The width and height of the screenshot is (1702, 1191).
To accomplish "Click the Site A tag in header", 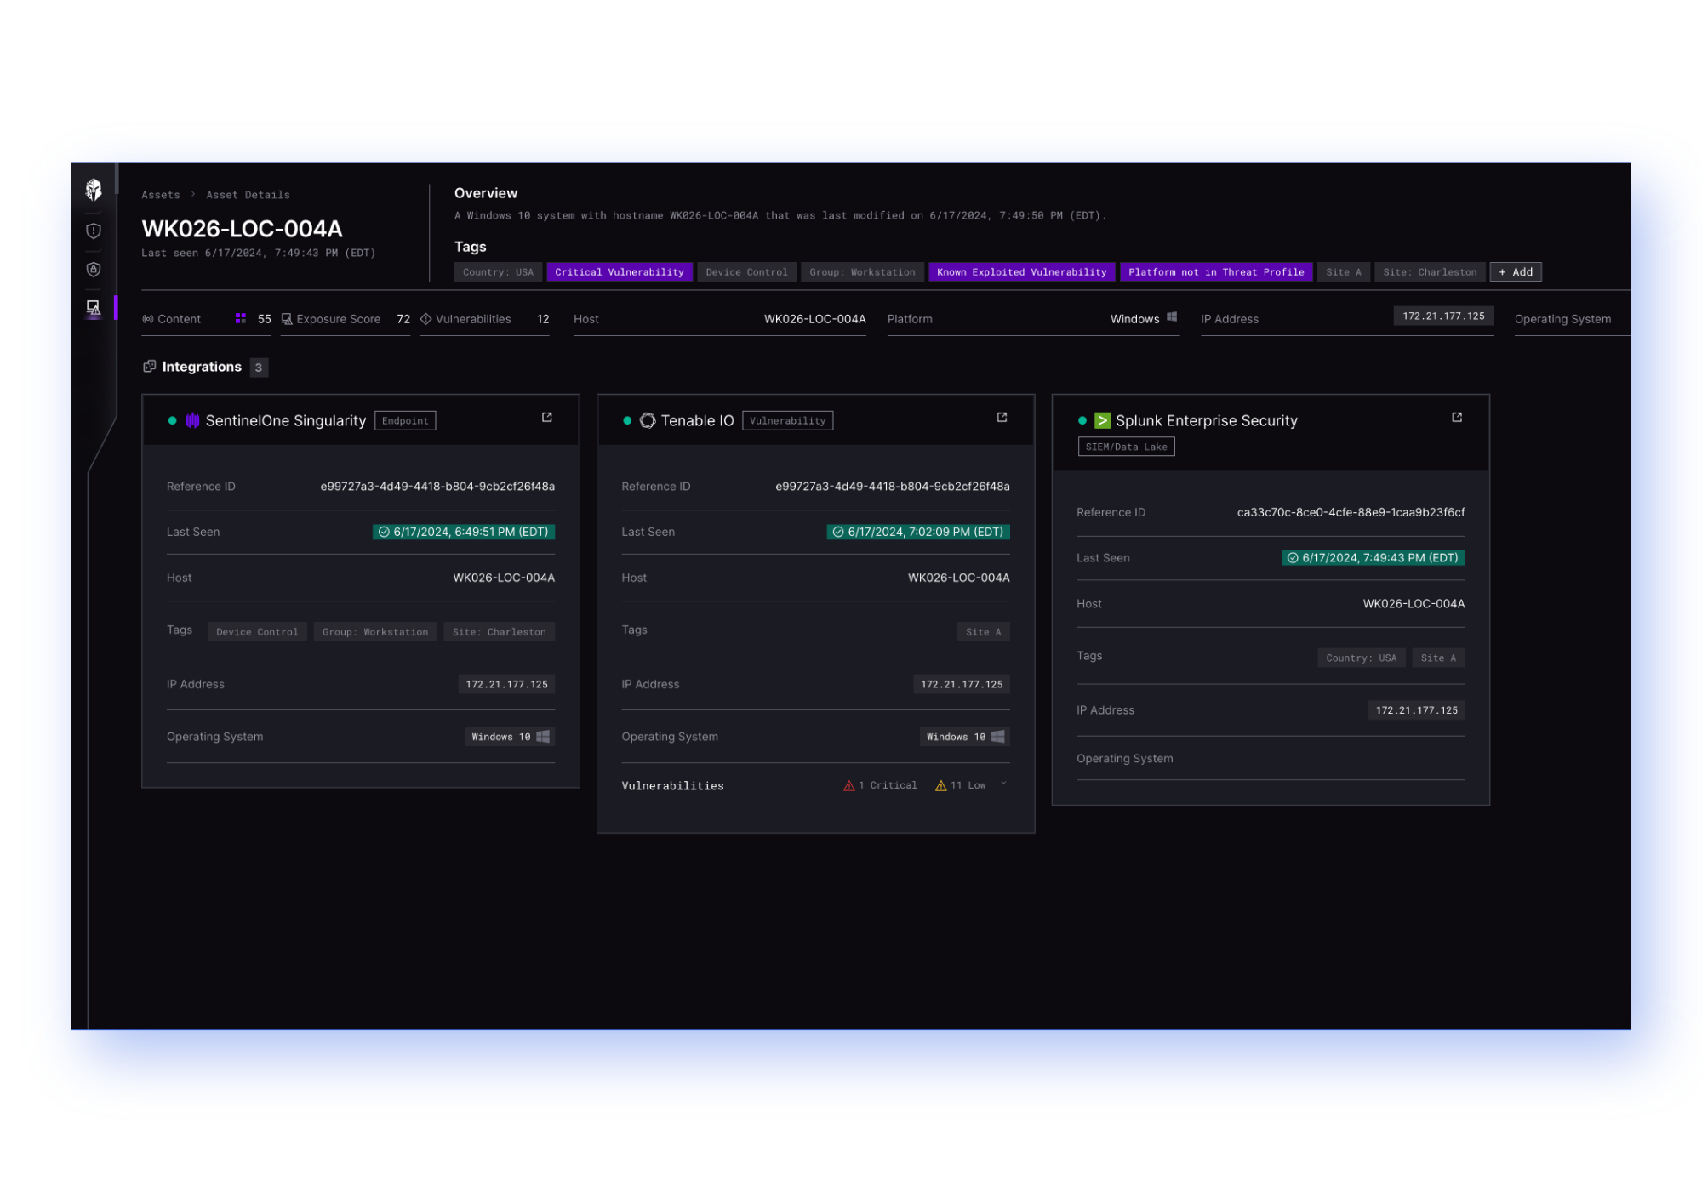I will point(1344,272).
